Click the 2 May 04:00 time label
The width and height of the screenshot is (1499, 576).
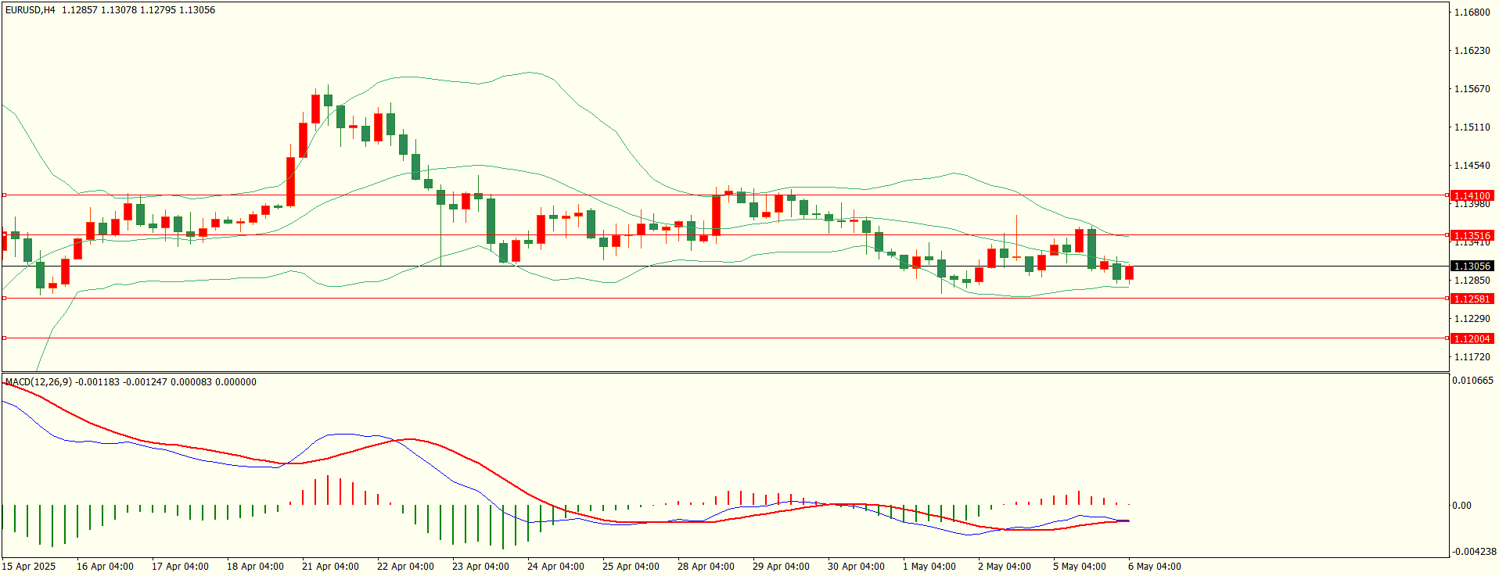pyautogui.click(x=1005, y=567)
